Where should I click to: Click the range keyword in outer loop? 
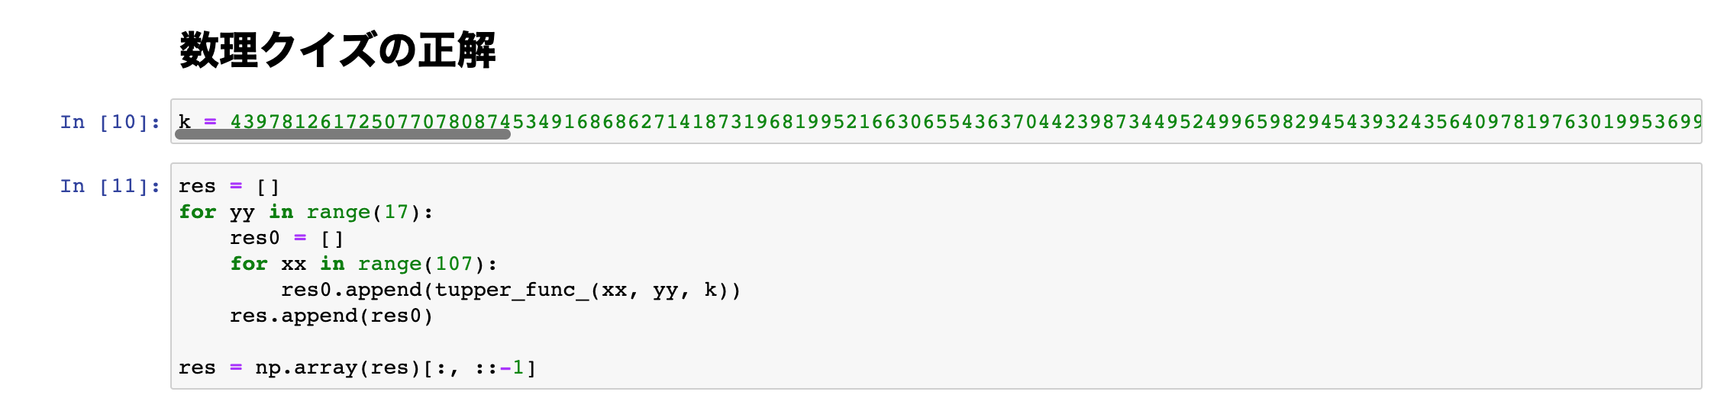(x=338, y=212)
